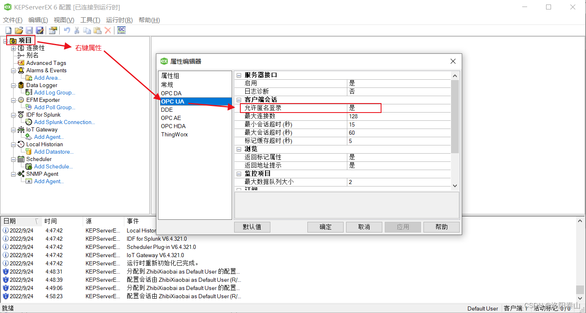Collapse the 监控项目 property group
Screen dimensions: 586x313
point(239,174)
